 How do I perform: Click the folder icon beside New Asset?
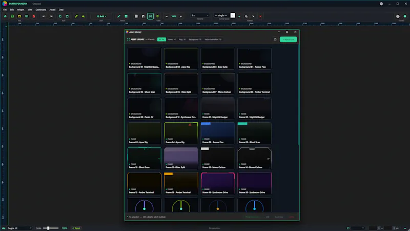pos(275,40)
